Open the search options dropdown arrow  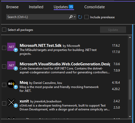pos(75,17)
